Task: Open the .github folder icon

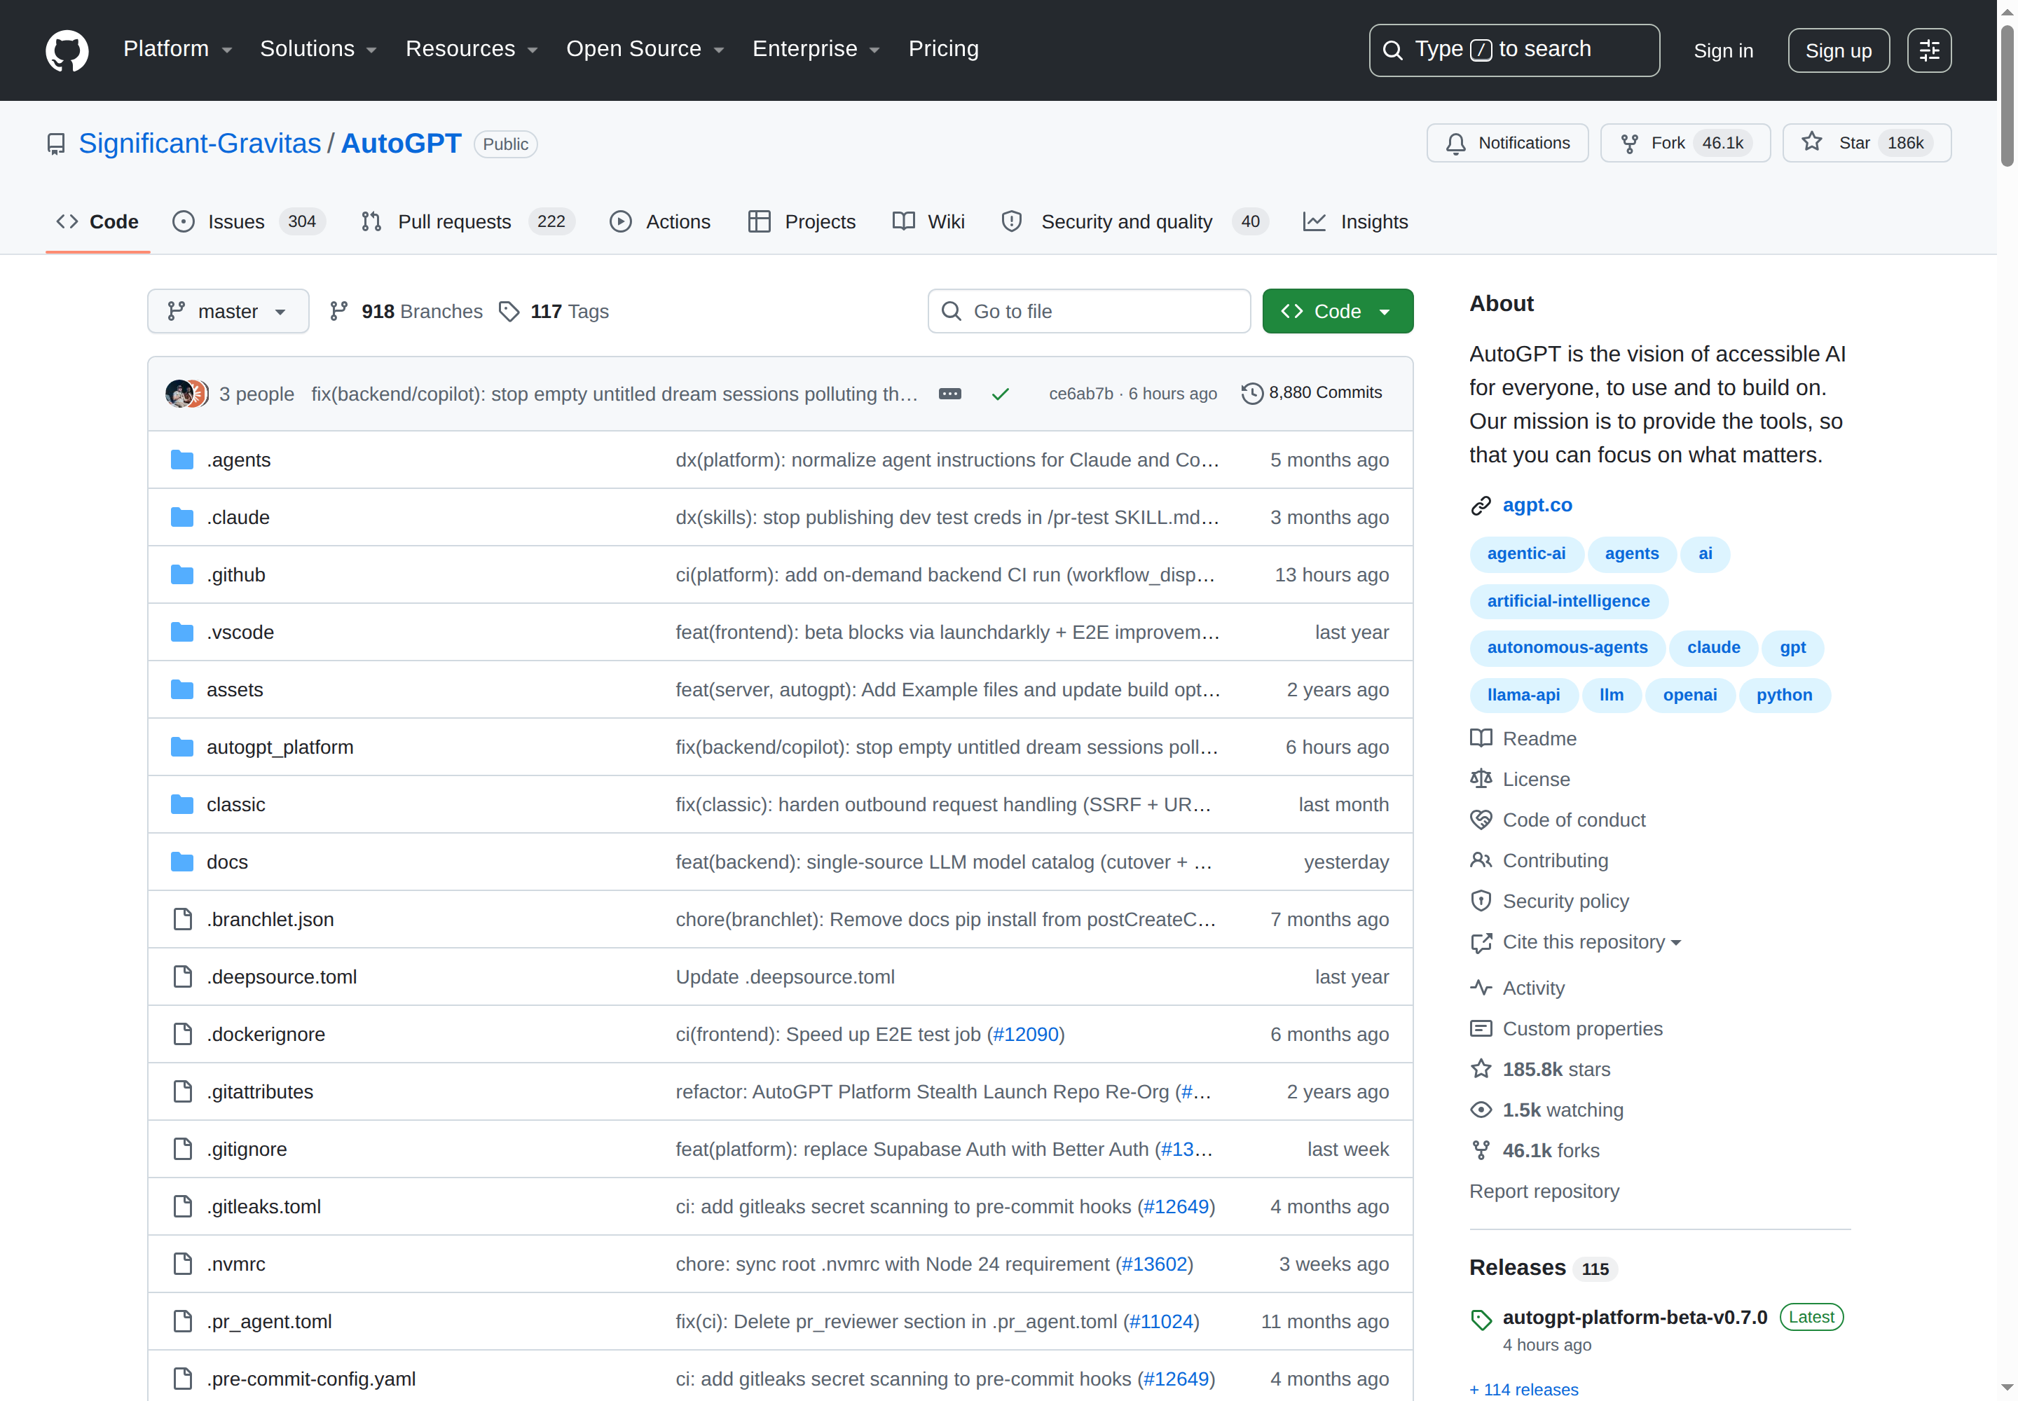Action: click(181, 575)
